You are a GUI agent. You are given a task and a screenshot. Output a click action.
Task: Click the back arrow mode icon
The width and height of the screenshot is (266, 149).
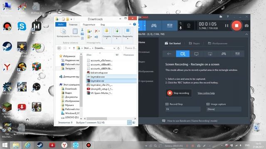pyautogui.click(x=169, y=54)
